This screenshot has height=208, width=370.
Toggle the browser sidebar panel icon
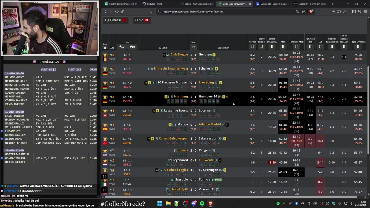point(354,12)
